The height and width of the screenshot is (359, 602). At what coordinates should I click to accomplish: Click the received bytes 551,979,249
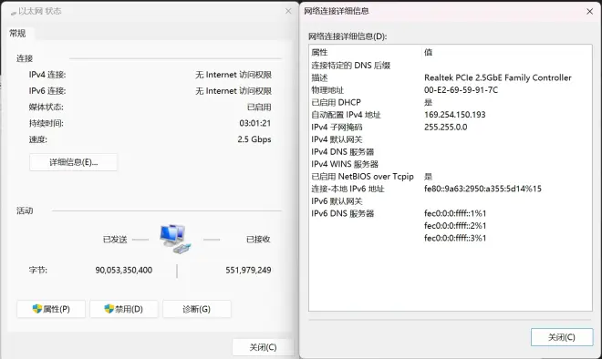click(x=248, y=270)
